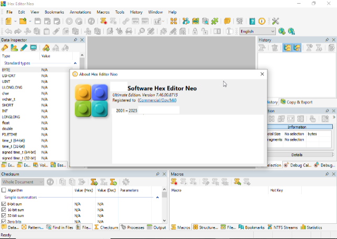Screen dimensions: 337x239
Task: Toggle the 16-bit sum checkbox
Action: coord(4,210)
